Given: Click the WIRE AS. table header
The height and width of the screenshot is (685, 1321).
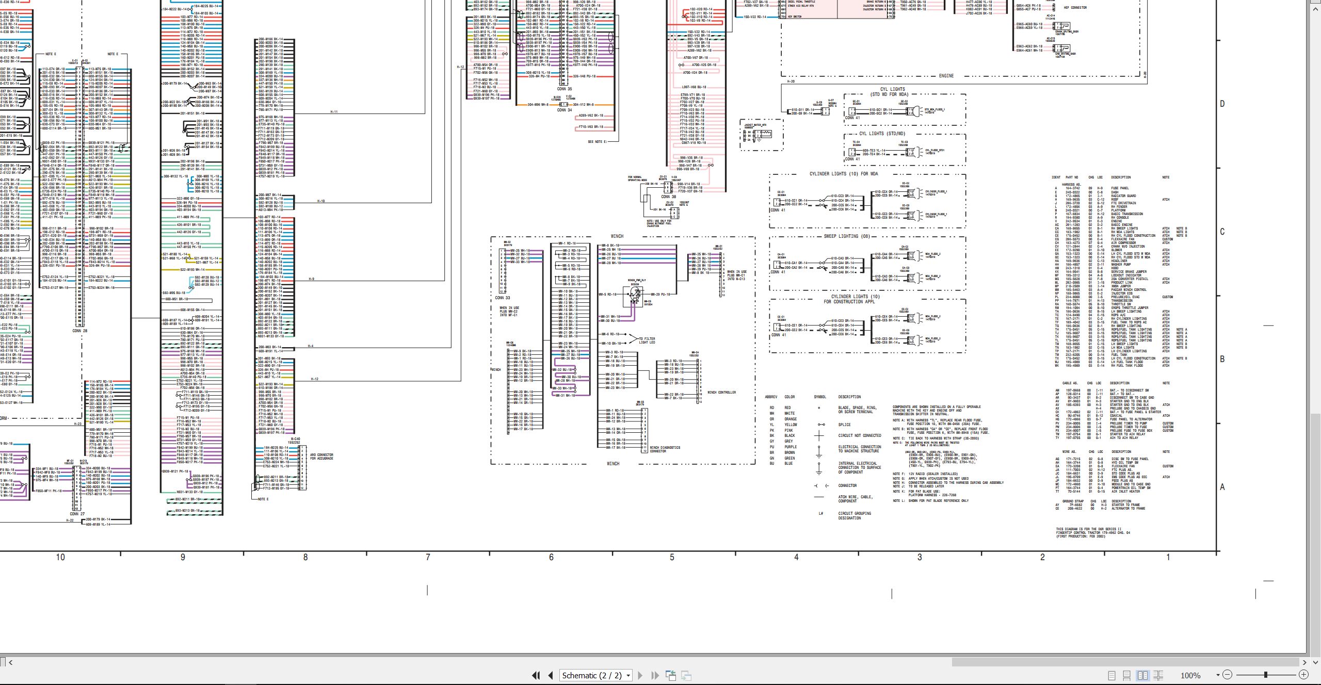Looking at the screenshot, I should pyautogui.click(x=1070, y=452).
